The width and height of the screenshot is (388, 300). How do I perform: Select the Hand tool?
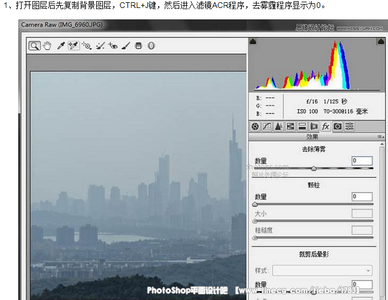47,46
